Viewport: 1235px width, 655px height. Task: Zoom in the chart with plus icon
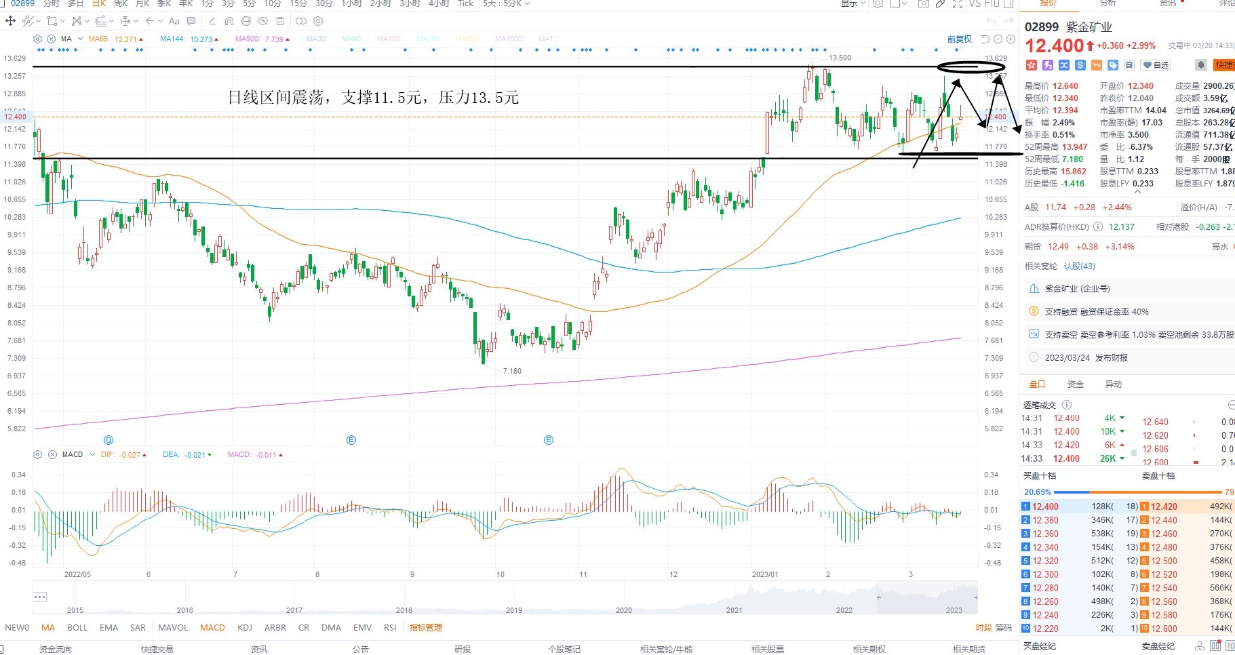1011,39
